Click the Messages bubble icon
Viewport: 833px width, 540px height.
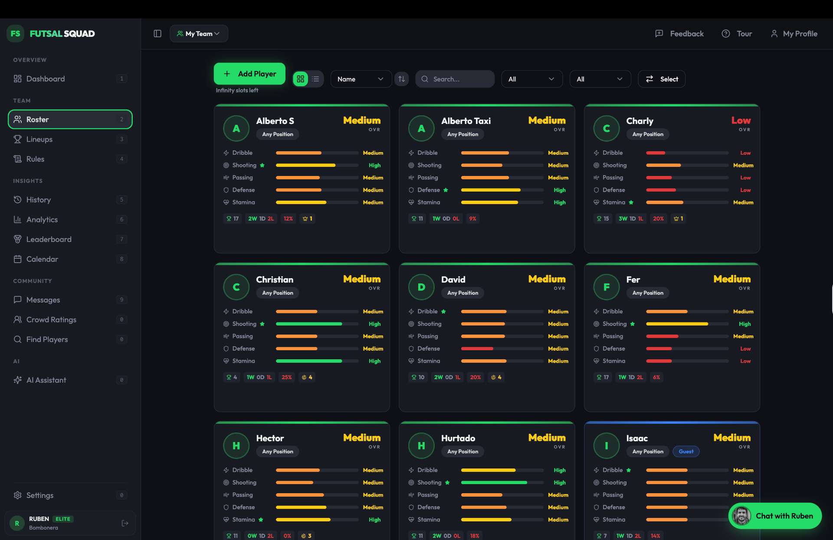(17, 299)
